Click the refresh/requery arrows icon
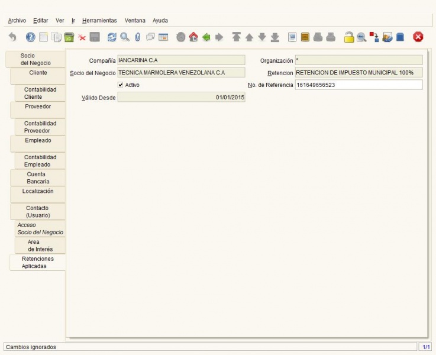This screenshot has width=436, height=355. pyautogui.click(x=112, y=37)
